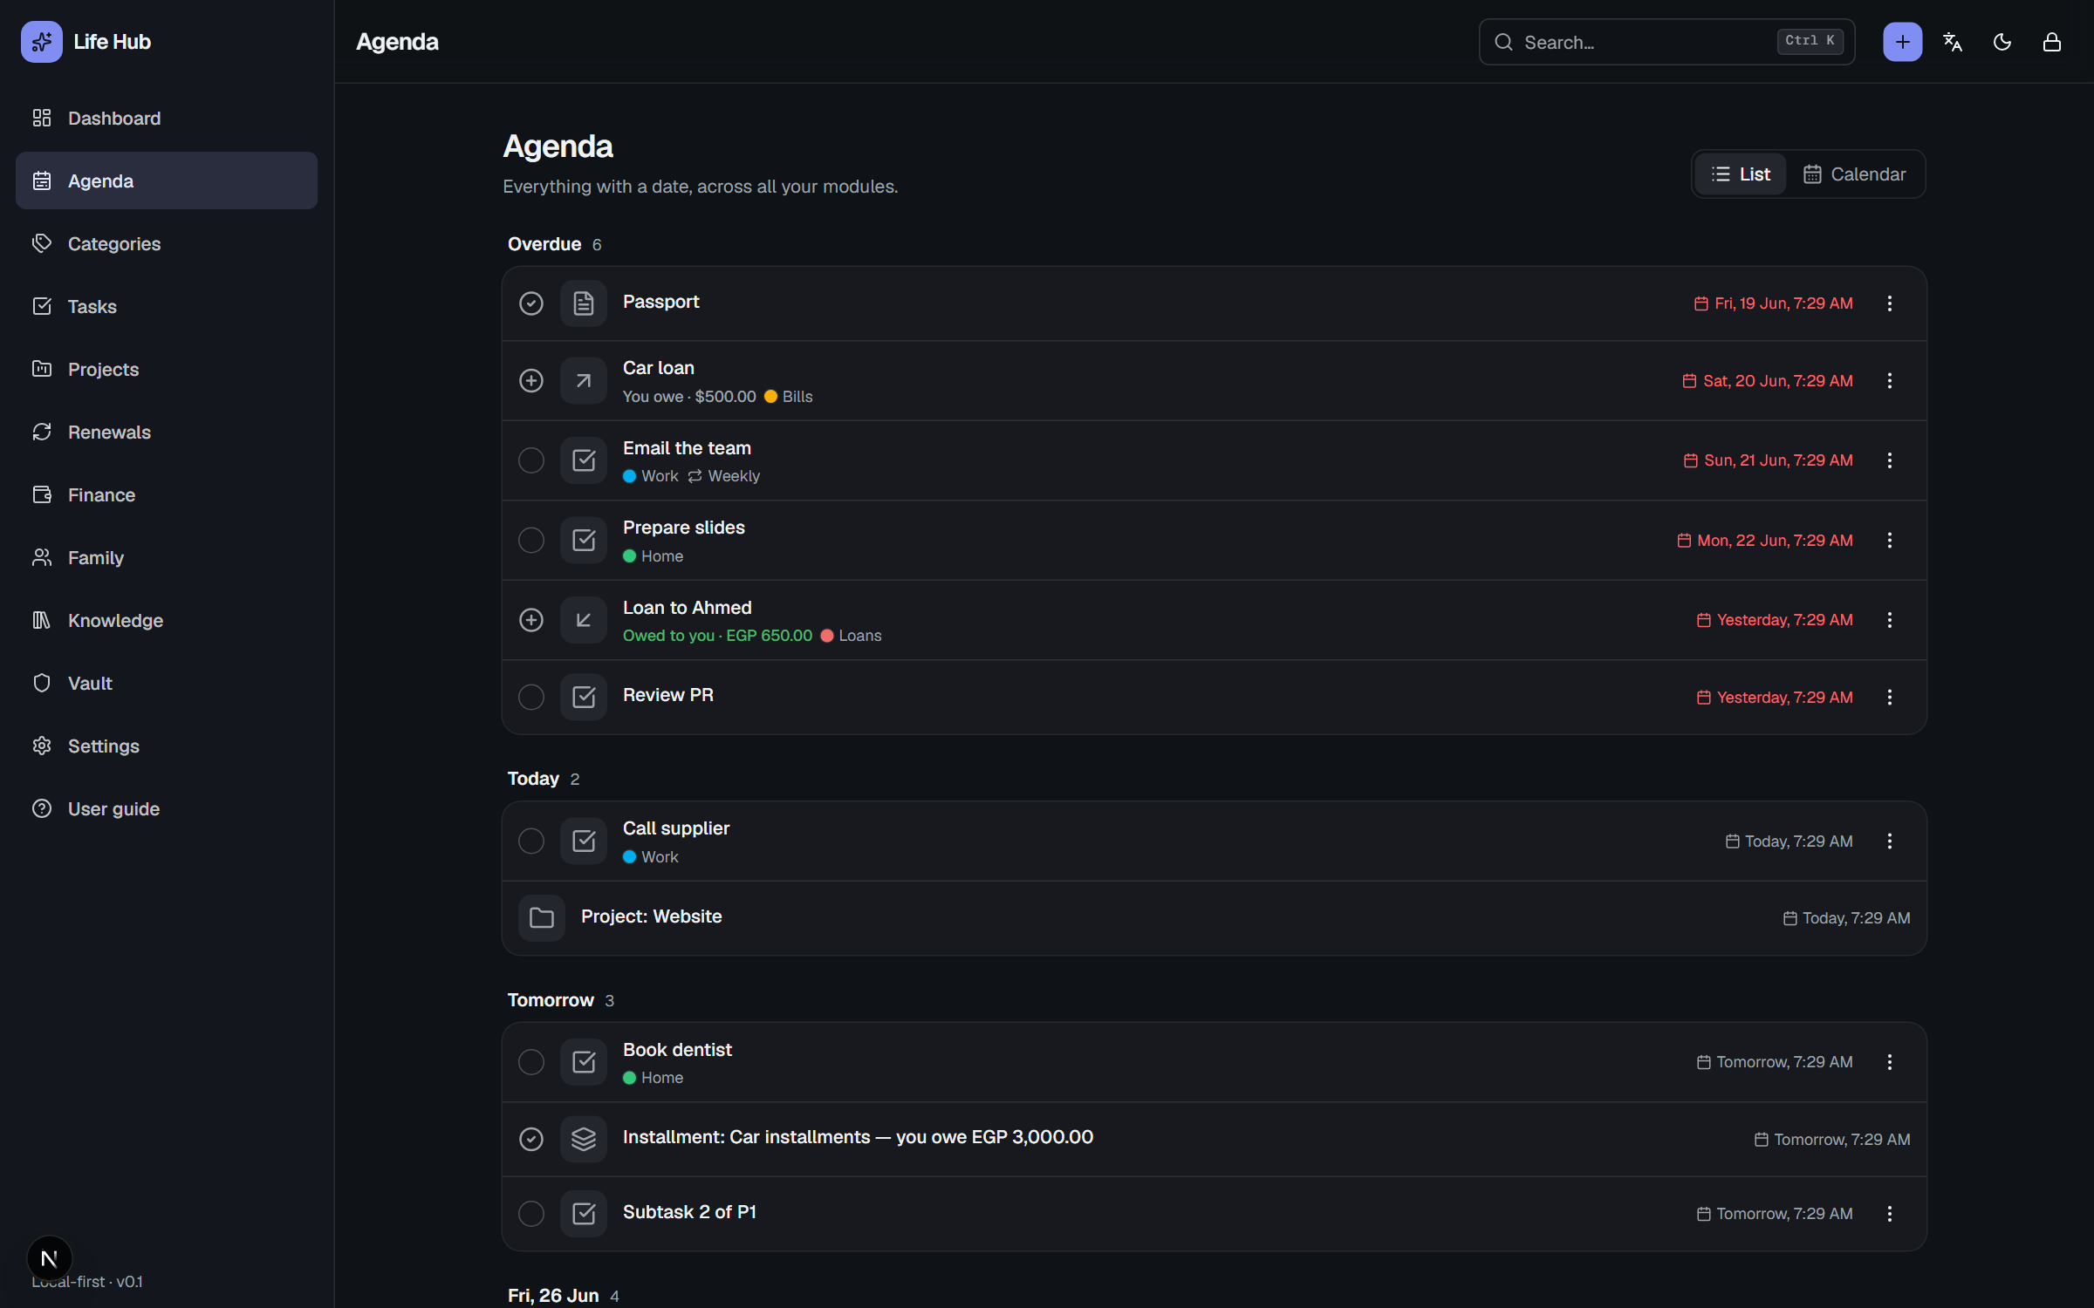Check off Book dentist task

(x=531, y=1062)
